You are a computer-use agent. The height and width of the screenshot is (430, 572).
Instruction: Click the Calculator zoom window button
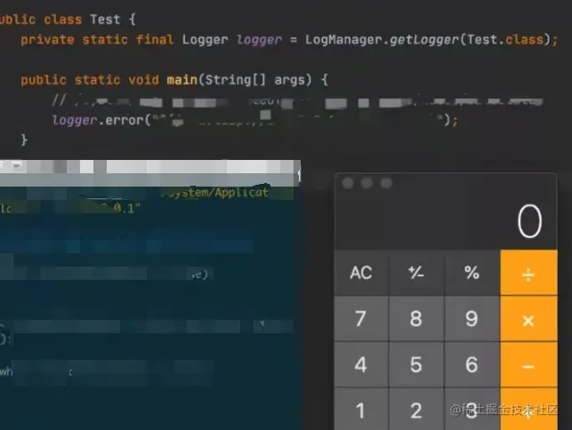pyautogui.click(x=386, y=183)
